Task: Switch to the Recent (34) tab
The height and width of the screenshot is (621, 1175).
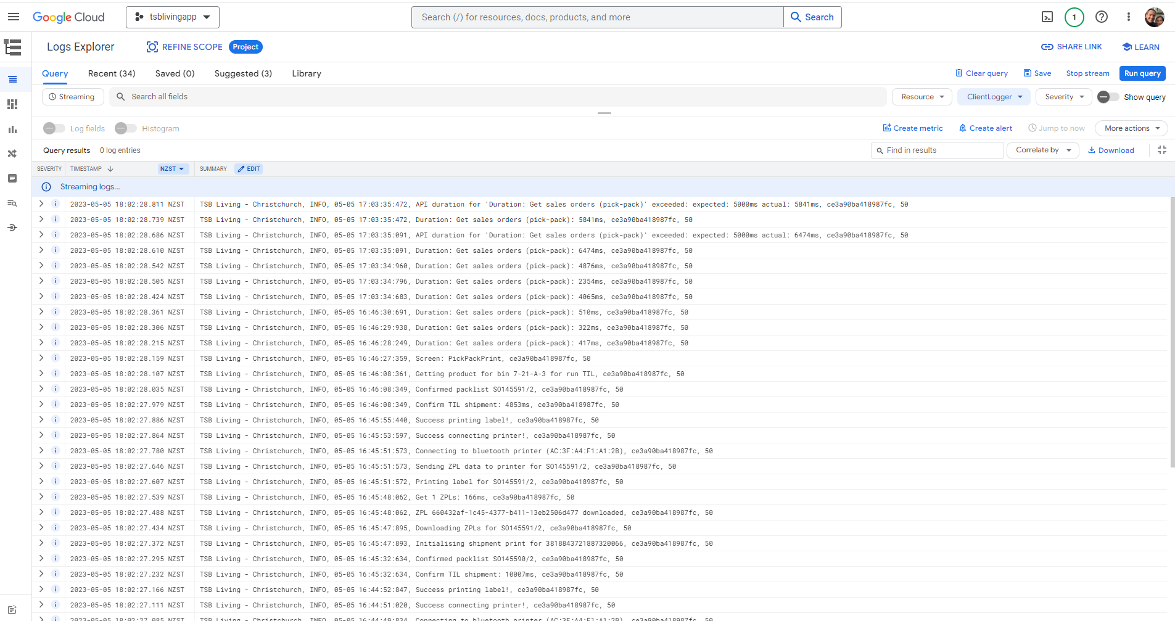Action: point(112,73)
